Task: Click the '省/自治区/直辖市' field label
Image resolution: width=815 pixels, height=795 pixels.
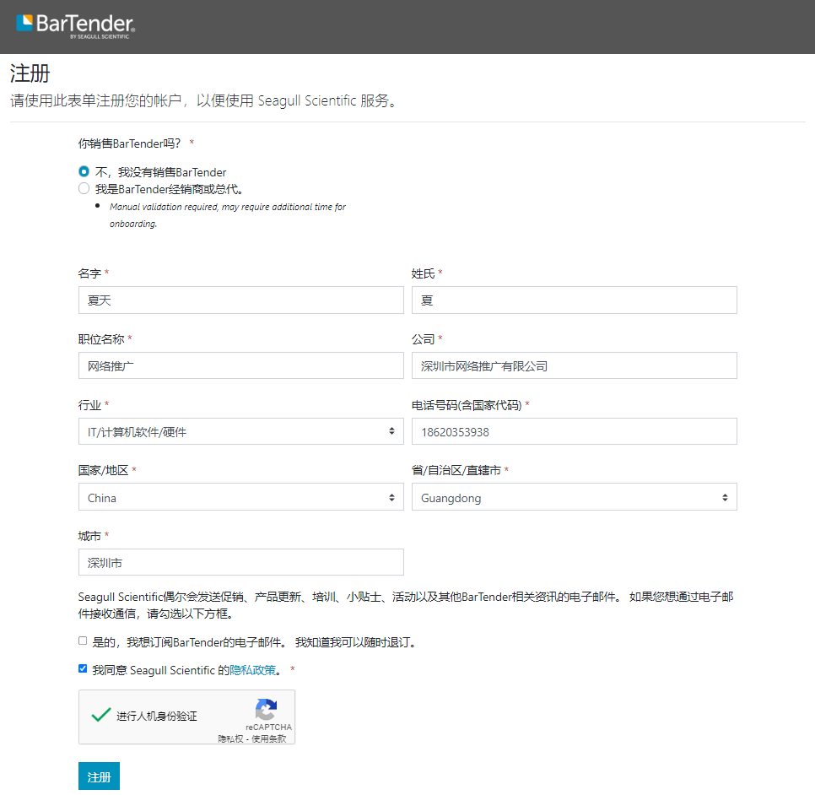Action: click(x=456, y=471)
